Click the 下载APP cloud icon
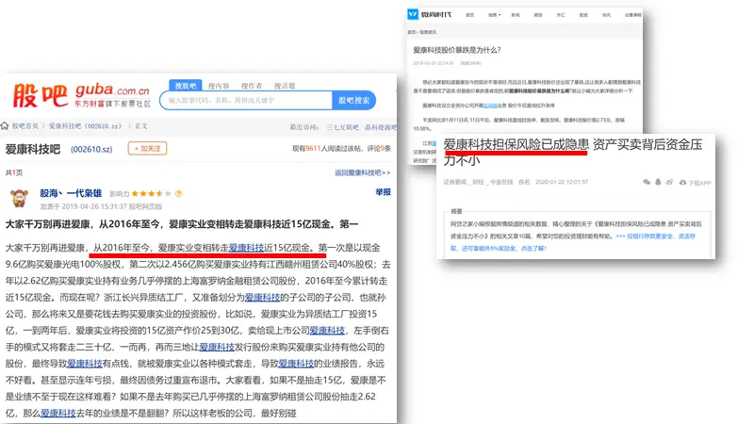Screen dimensions: 754x424 point(684,181)
